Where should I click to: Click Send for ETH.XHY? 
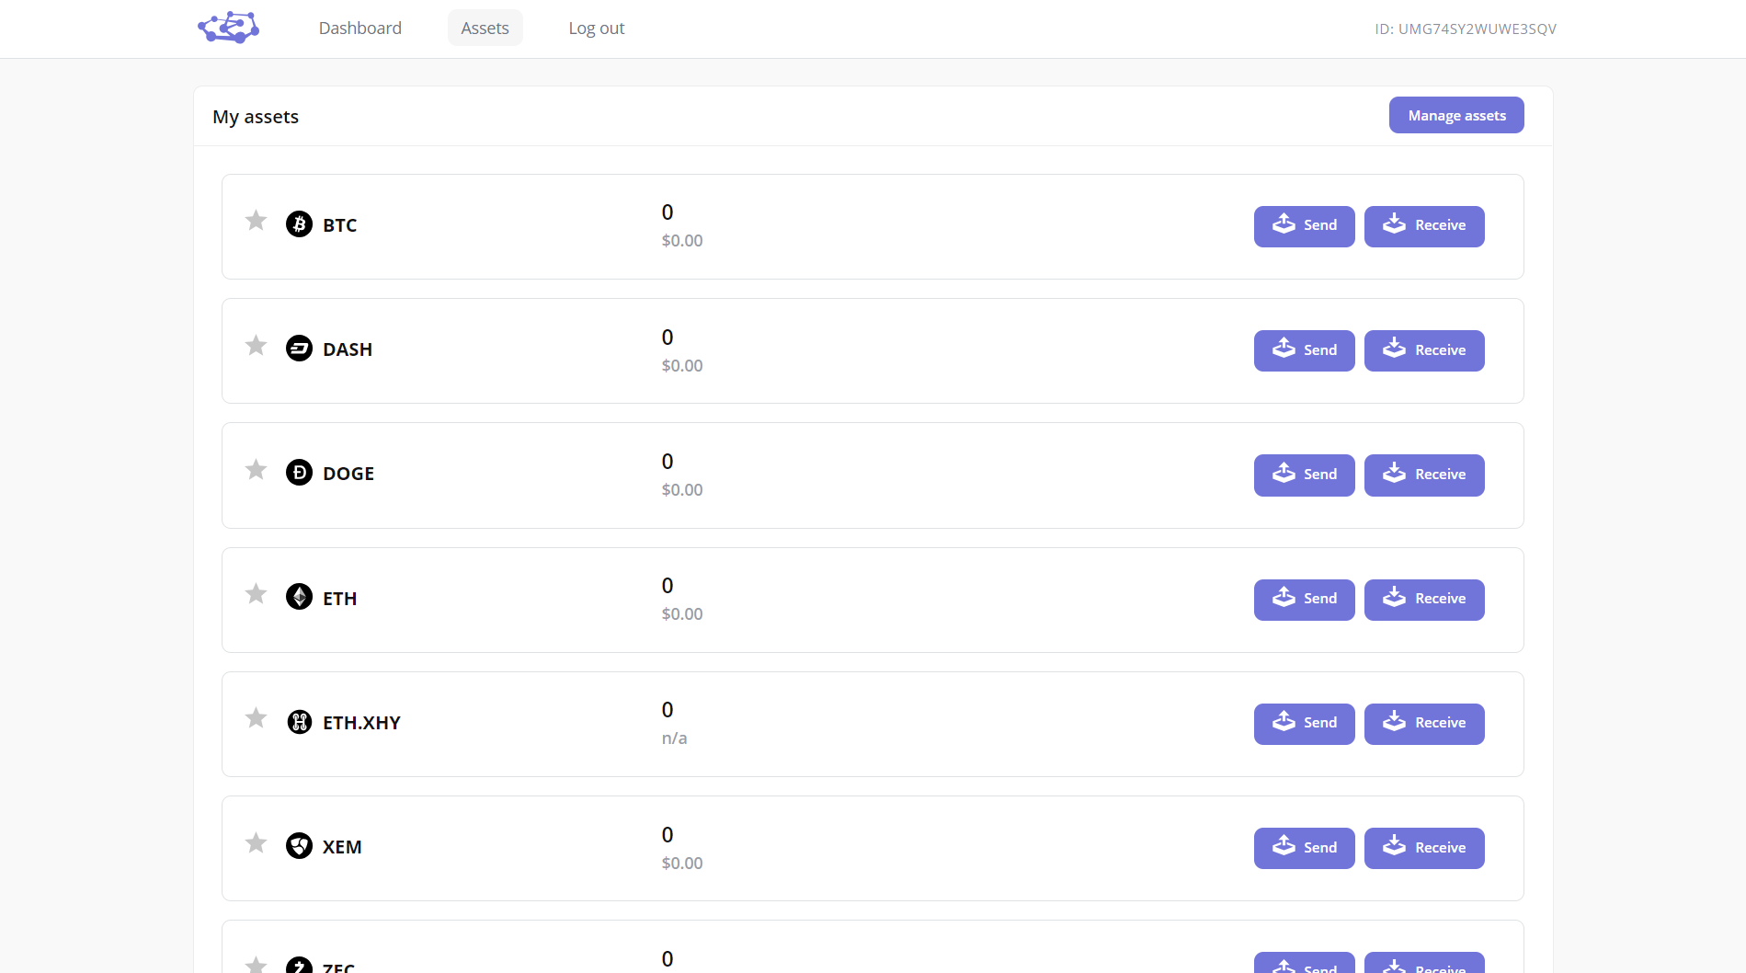(x=1304, y=724)
